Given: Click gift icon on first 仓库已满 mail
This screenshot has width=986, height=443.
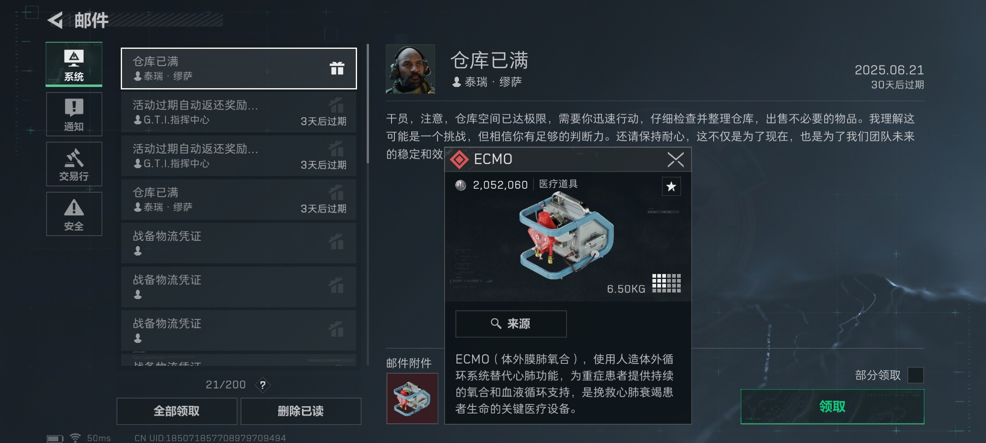Looking at the screenshot, I should point(337,68).
